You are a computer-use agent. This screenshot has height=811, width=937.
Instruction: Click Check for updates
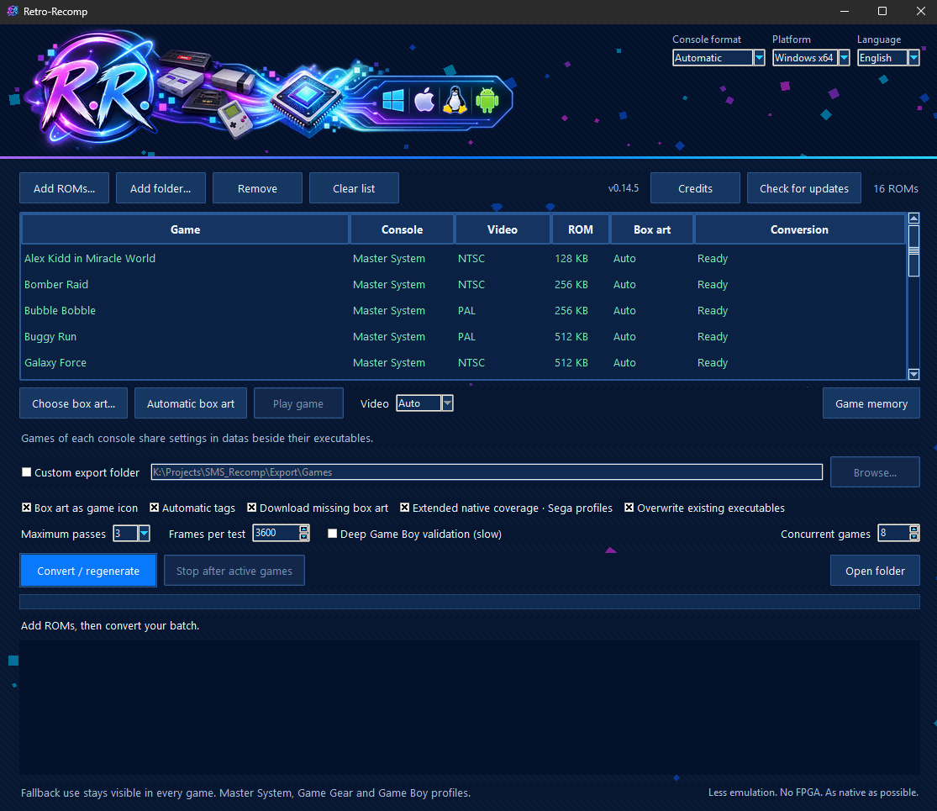point(803,188)
